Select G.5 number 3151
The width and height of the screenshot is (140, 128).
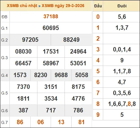coord(51,87)
